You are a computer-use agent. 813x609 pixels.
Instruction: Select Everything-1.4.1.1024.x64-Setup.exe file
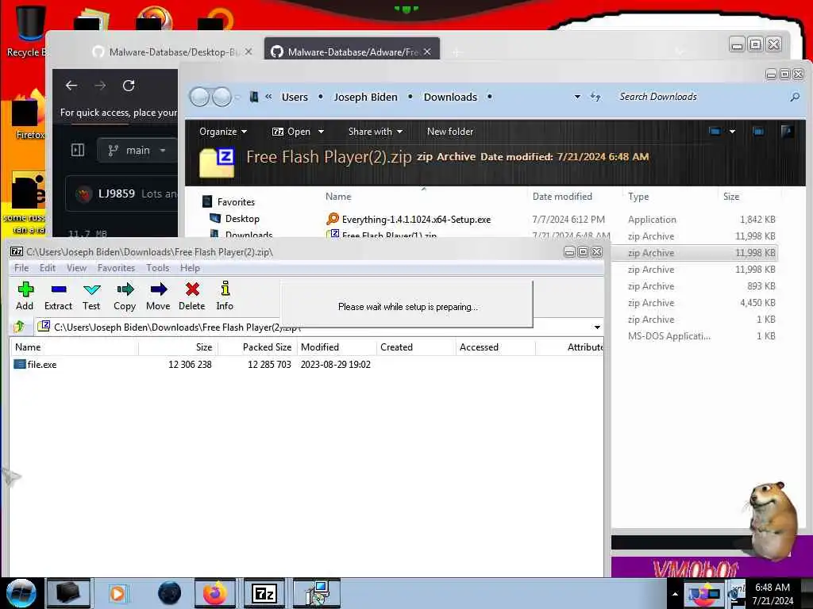click(x=409, y=220)
